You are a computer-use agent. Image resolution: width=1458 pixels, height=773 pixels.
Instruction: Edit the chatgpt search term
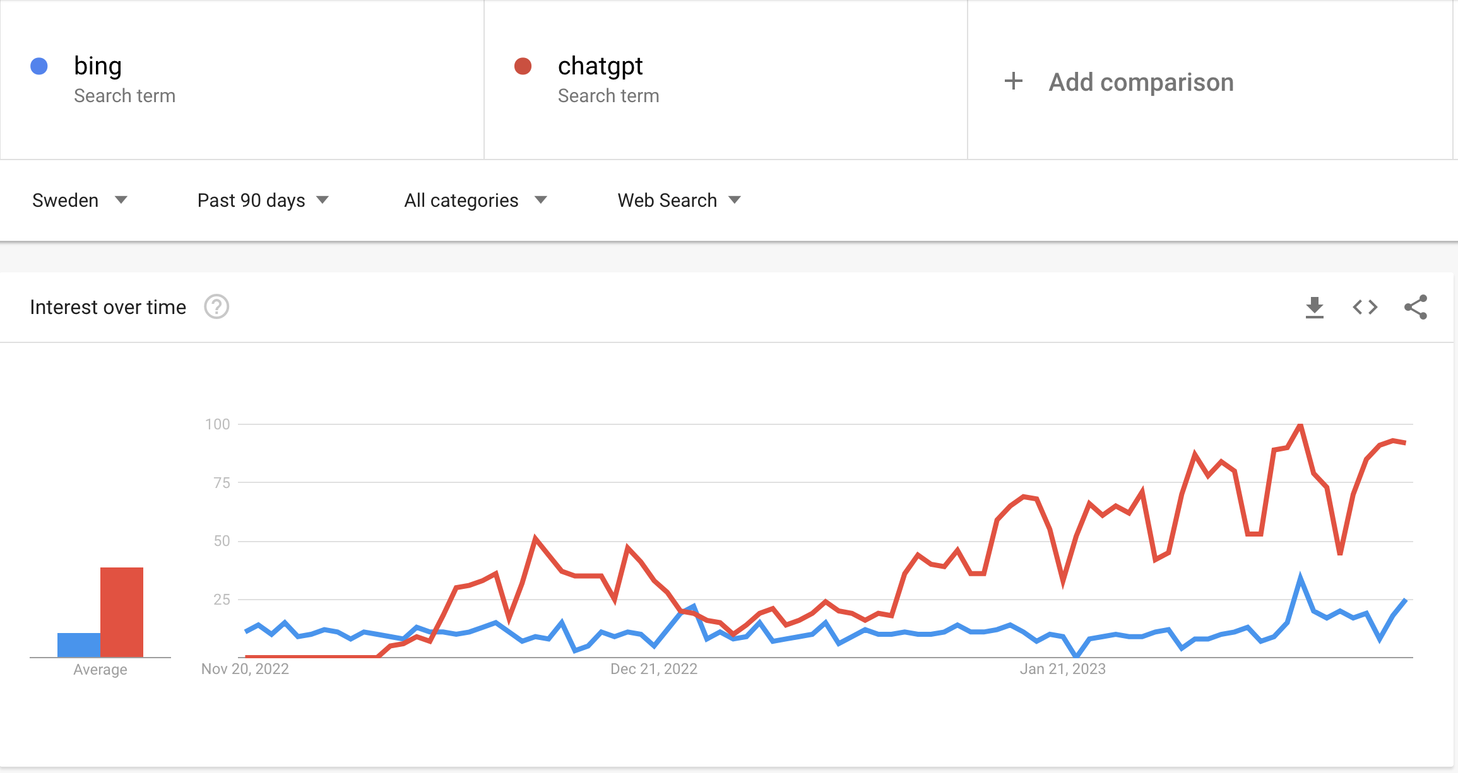pos(726,80)
